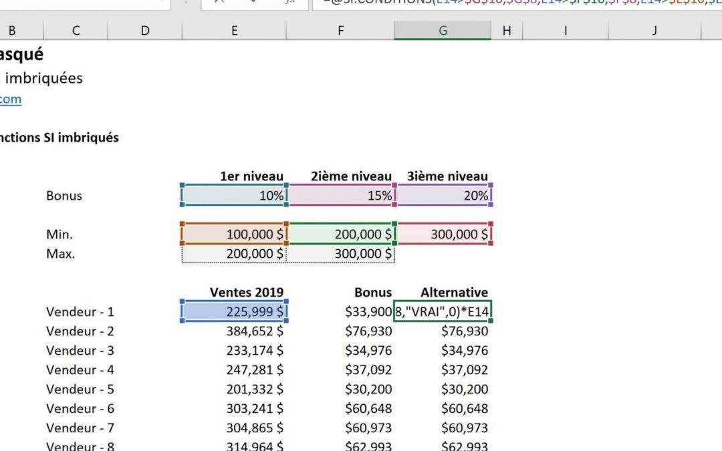The width and height of the screenshot is (722, 451).
Task: Click the 200,000 $ cell in Max. row
Action: click(235, 253)
